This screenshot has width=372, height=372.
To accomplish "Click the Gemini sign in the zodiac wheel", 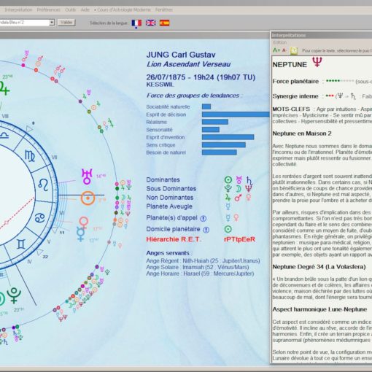I will 21,244.
